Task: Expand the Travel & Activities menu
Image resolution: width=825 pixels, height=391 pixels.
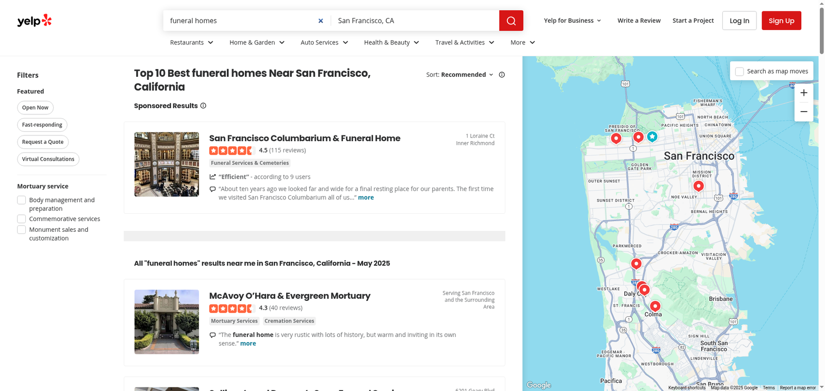Action: [465, 42]
